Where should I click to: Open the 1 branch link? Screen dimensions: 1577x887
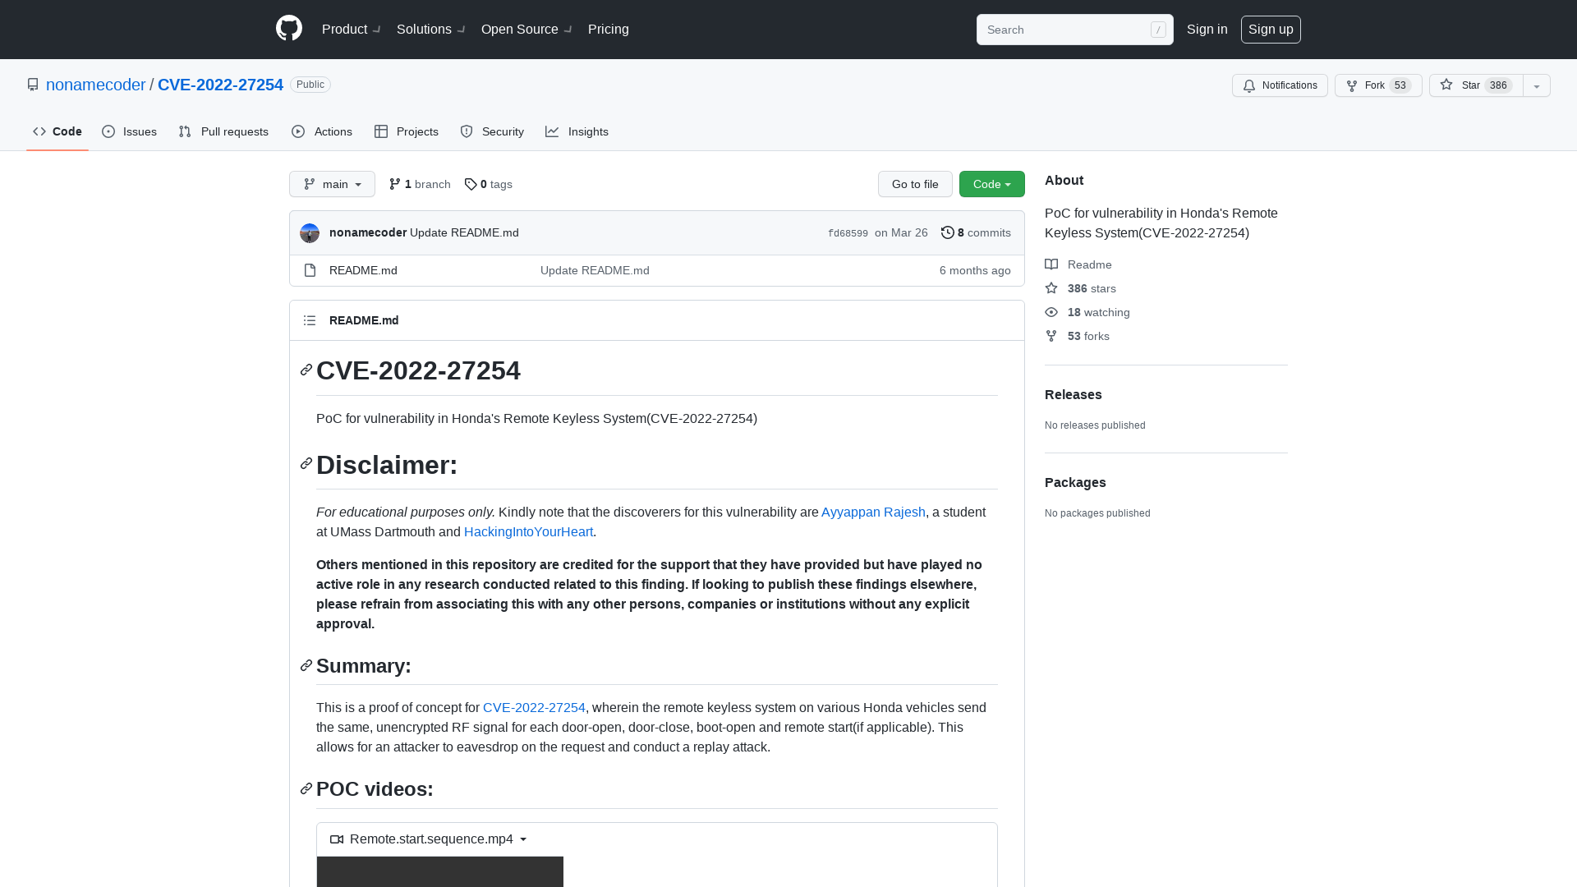pos(420,184)
